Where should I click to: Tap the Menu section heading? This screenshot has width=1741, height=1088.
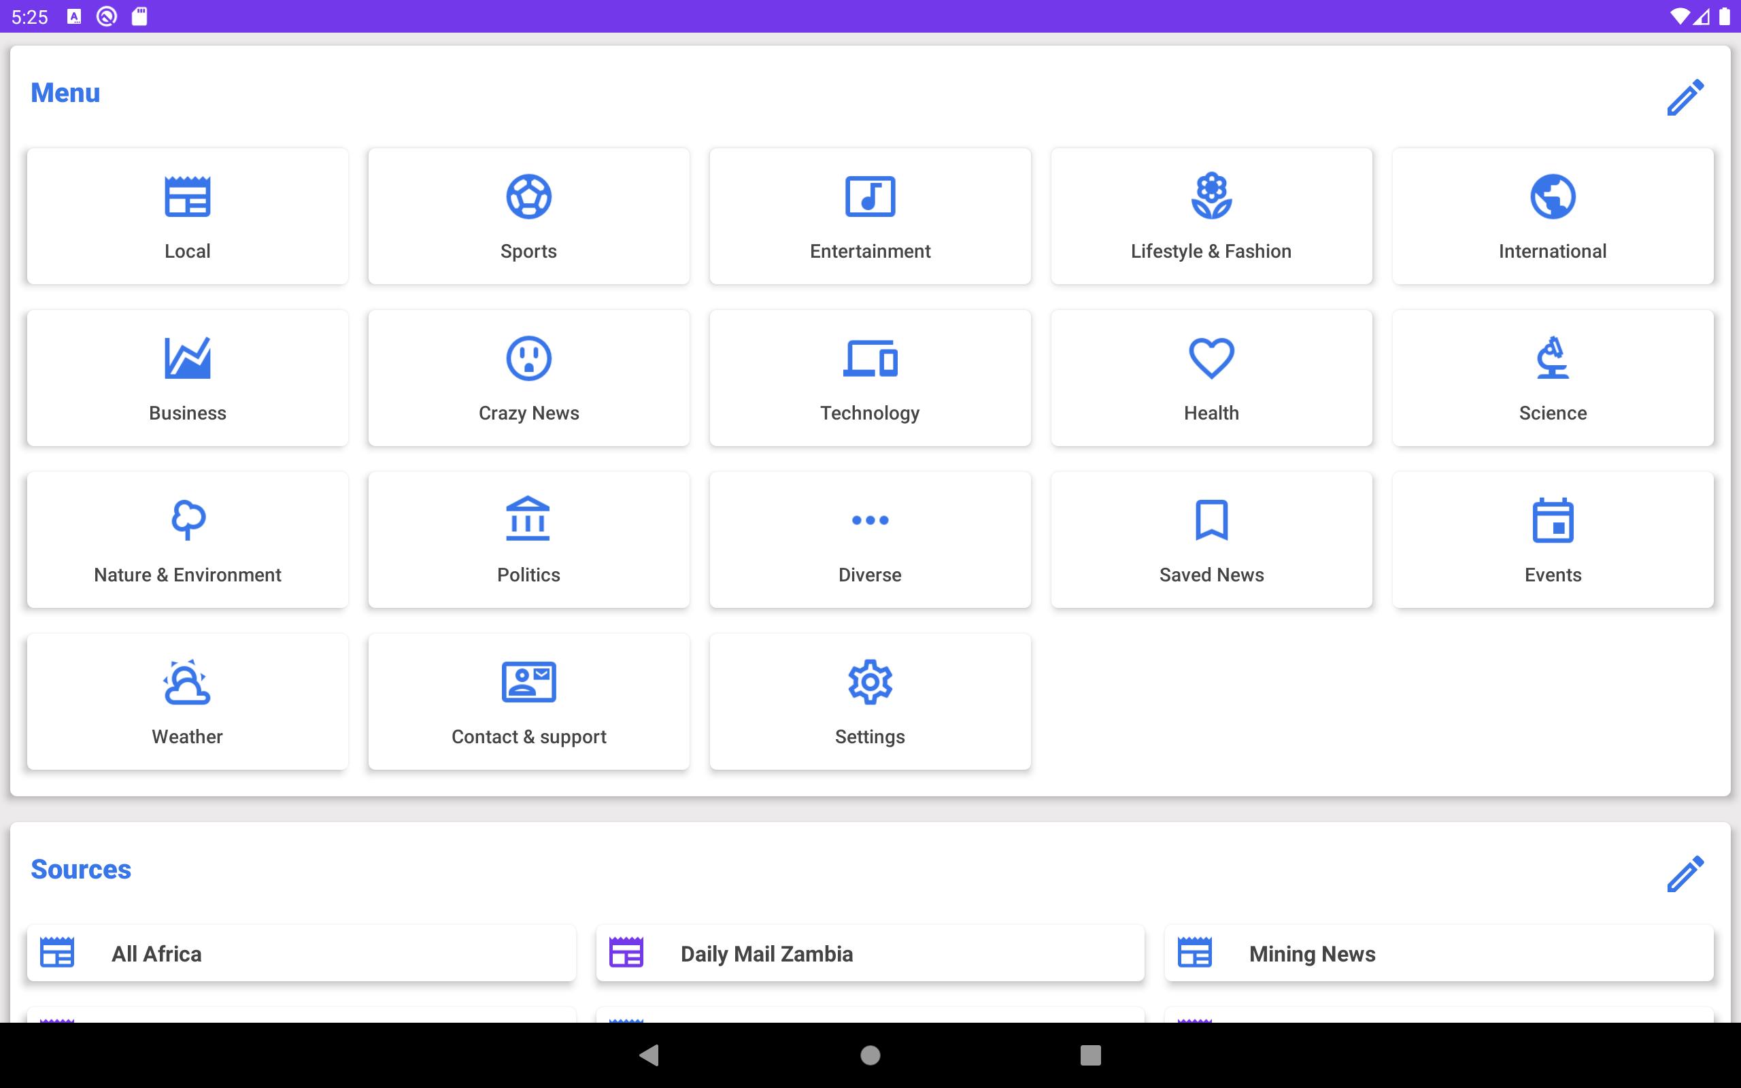tap(65, 93)
